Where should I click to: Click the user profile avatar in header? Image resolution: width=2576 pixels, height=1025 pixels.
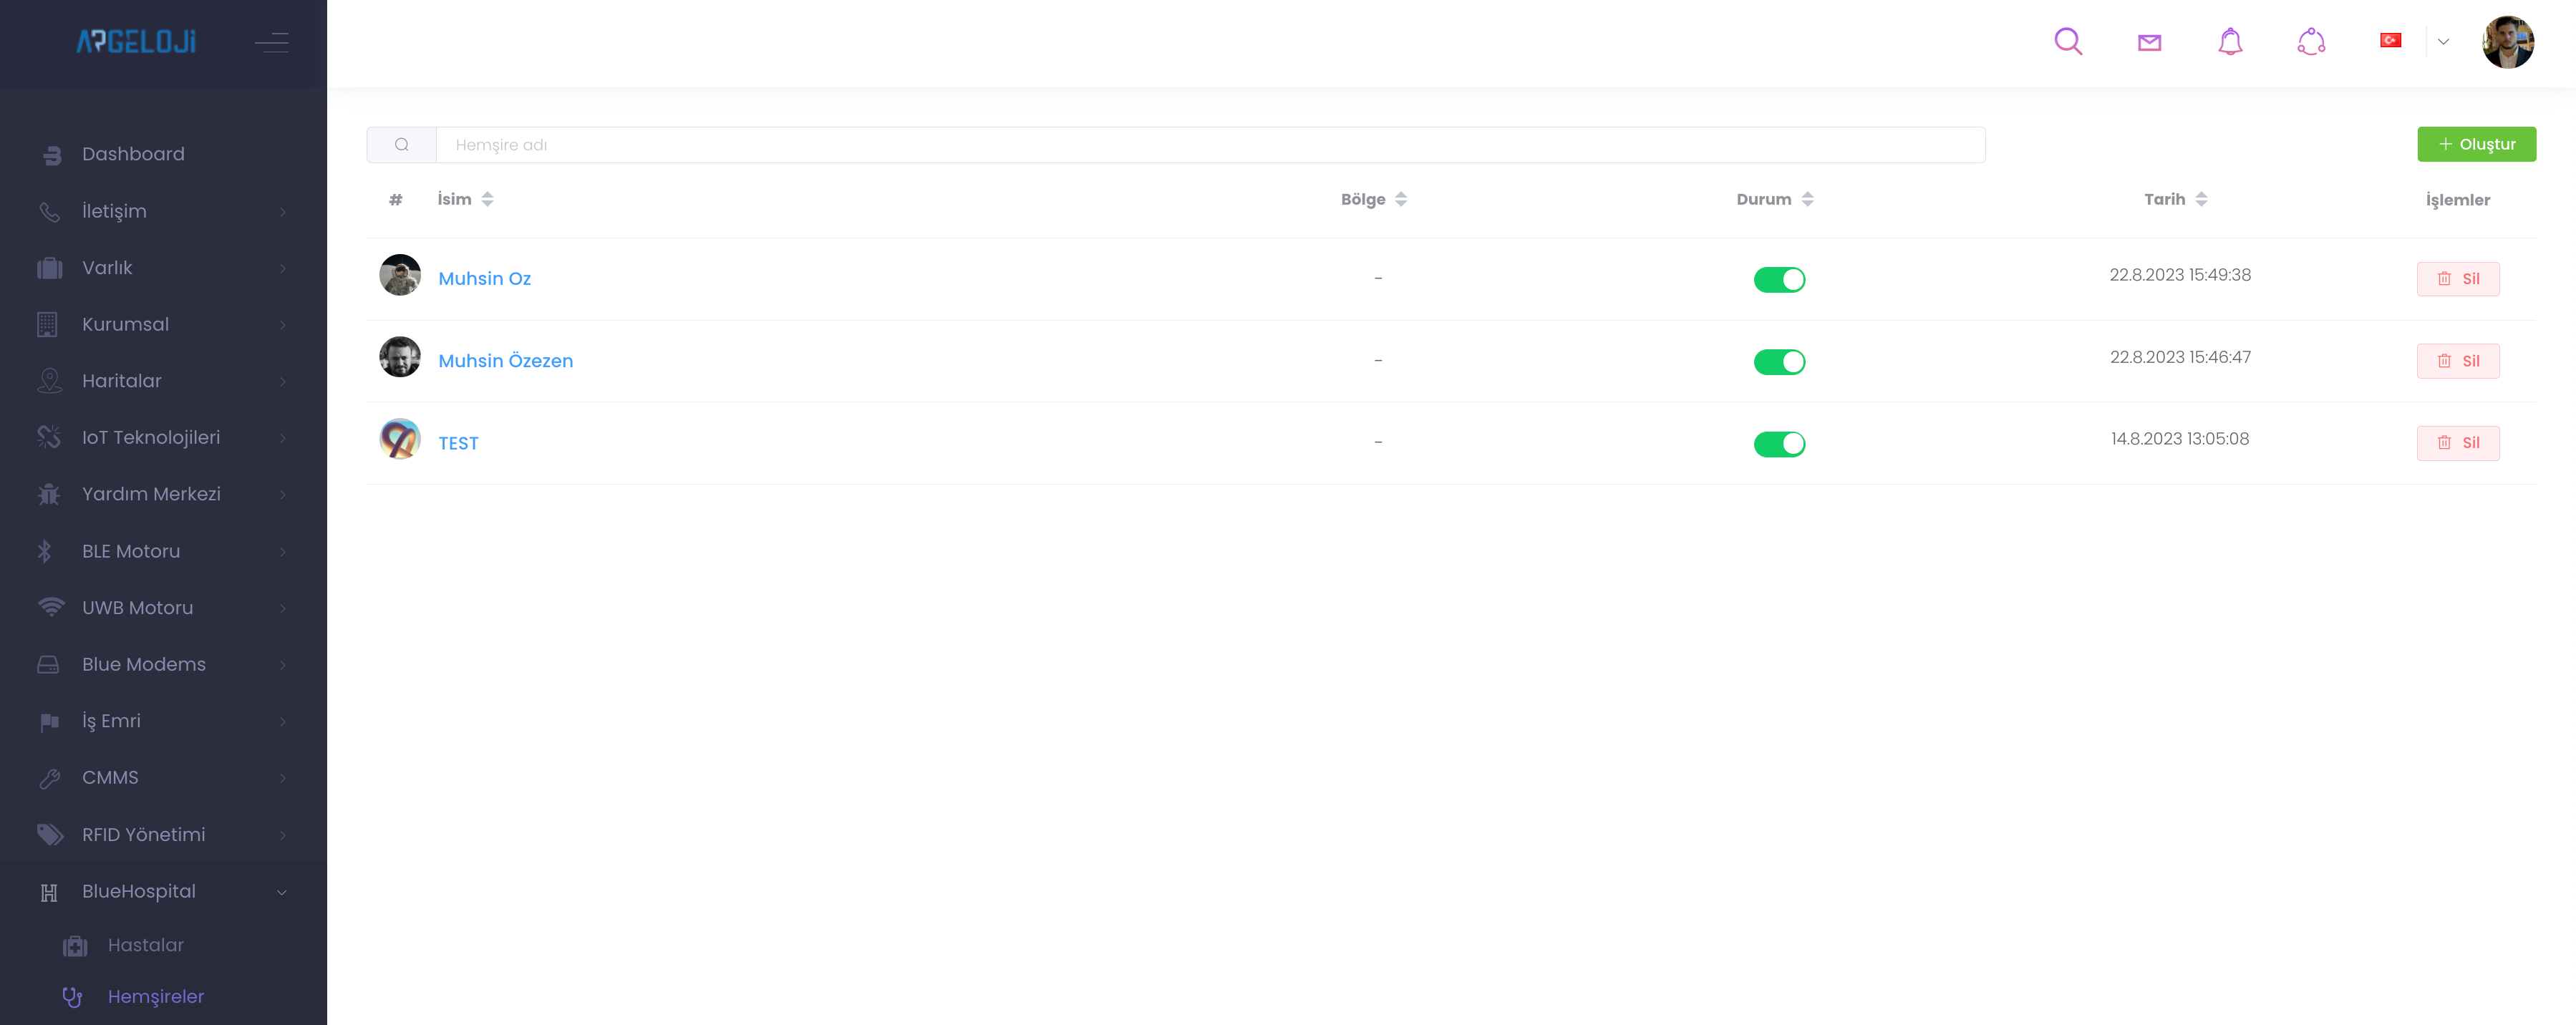[2507, 42]
